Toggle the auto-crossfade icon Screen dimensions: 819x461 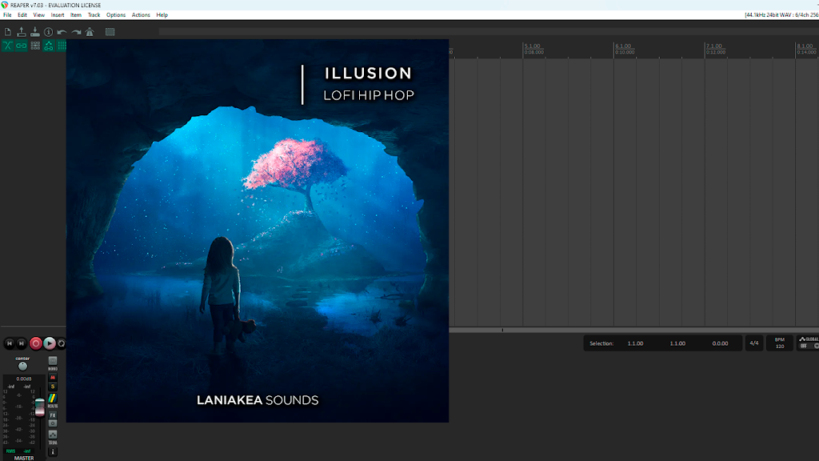point(8,46)
